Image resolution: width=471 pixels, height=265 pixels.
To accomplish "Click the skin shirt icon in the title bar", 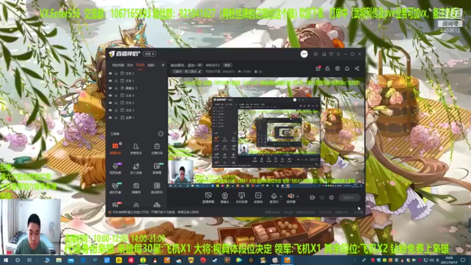I will (x=331, y=54).
